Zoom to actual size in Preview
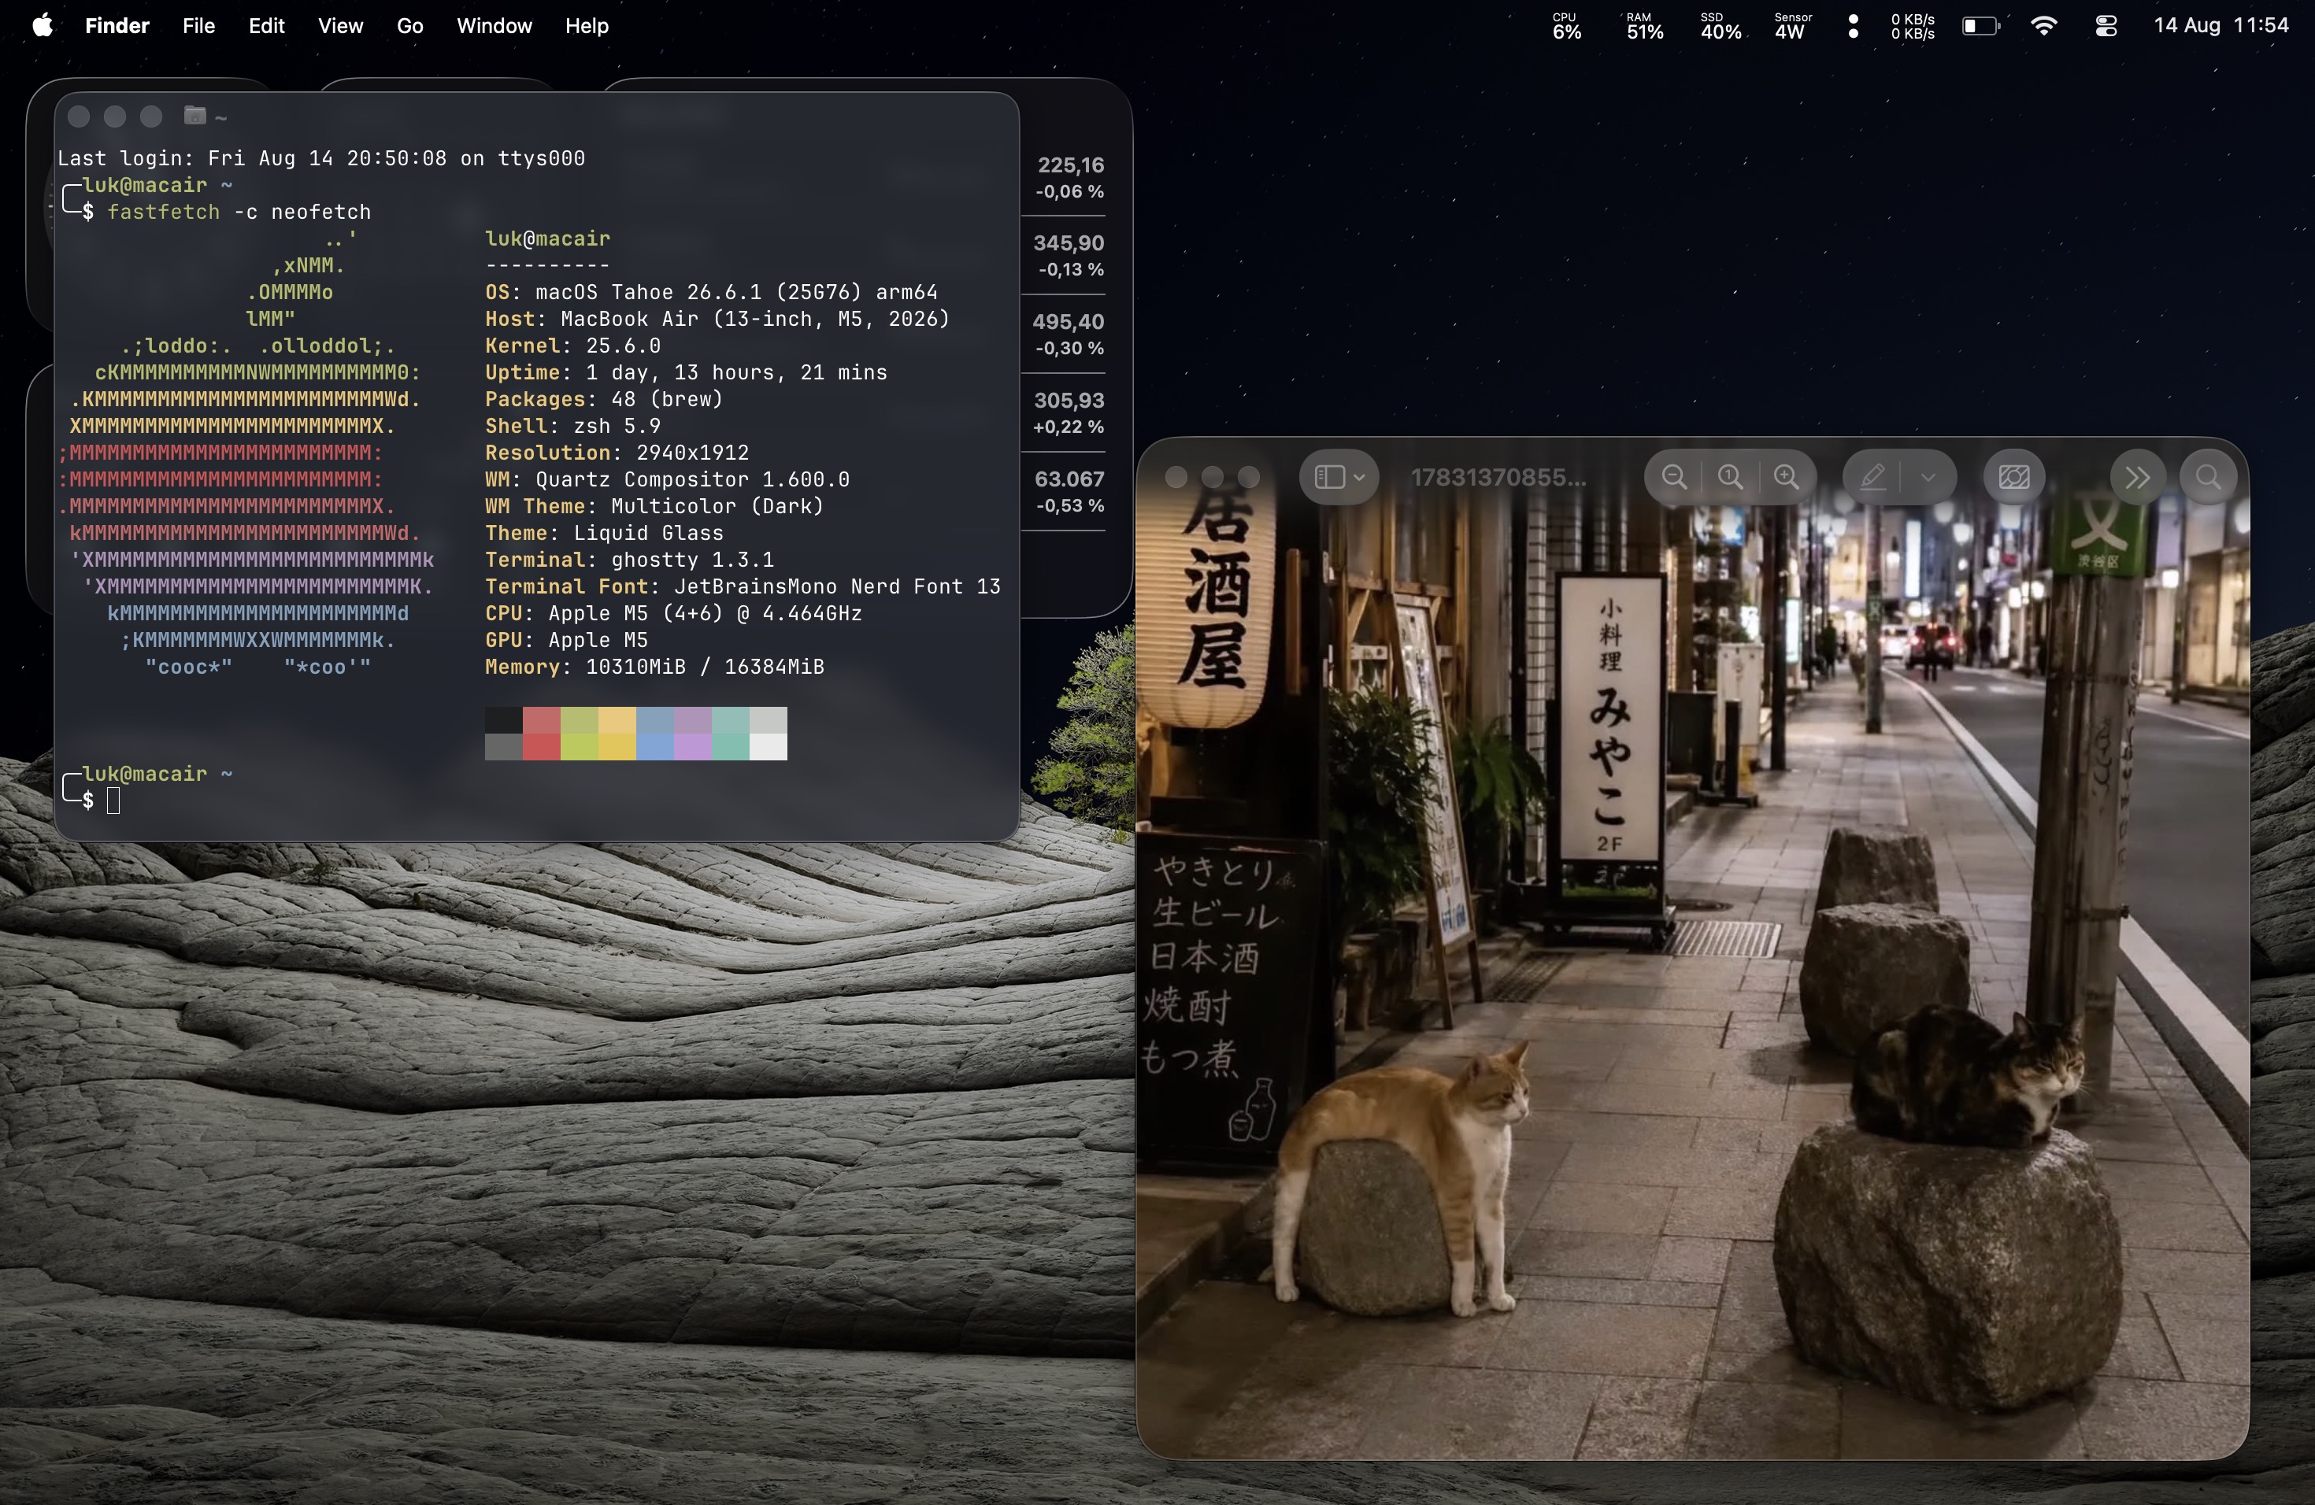This screenshot has height=1505, width=2315. [x=1729, y=476]
